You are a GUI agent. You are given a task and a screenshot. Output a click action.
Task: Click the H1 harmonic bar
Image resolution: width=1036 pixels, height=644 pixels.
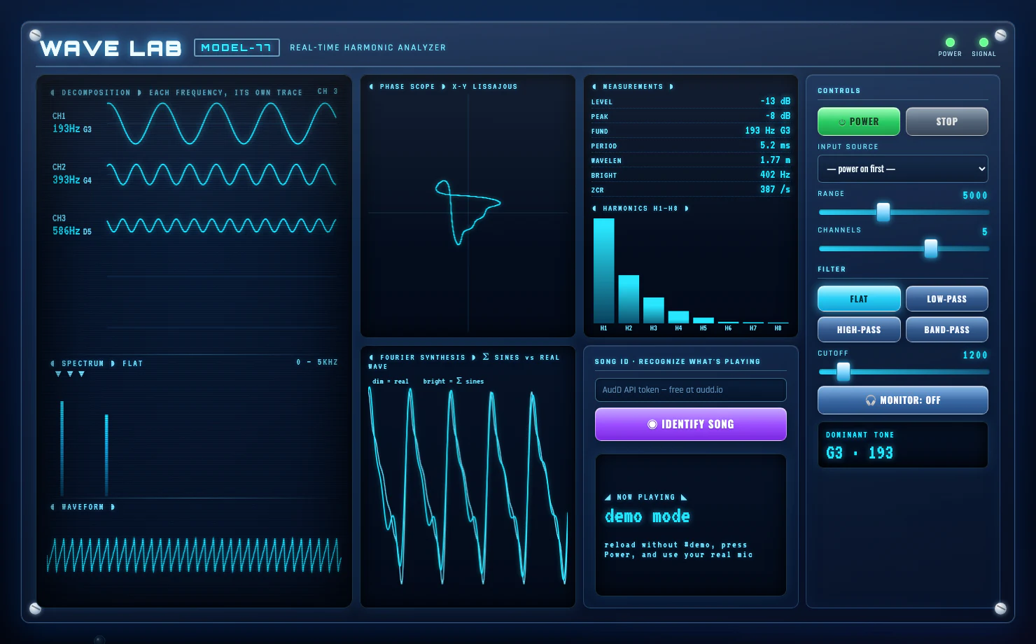[x=604, y=270]
